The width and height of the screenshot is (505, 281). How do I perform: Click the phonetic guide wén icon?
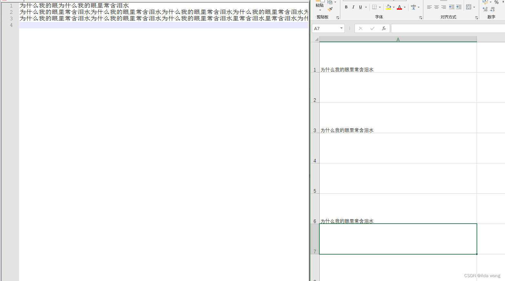point(413,7)
